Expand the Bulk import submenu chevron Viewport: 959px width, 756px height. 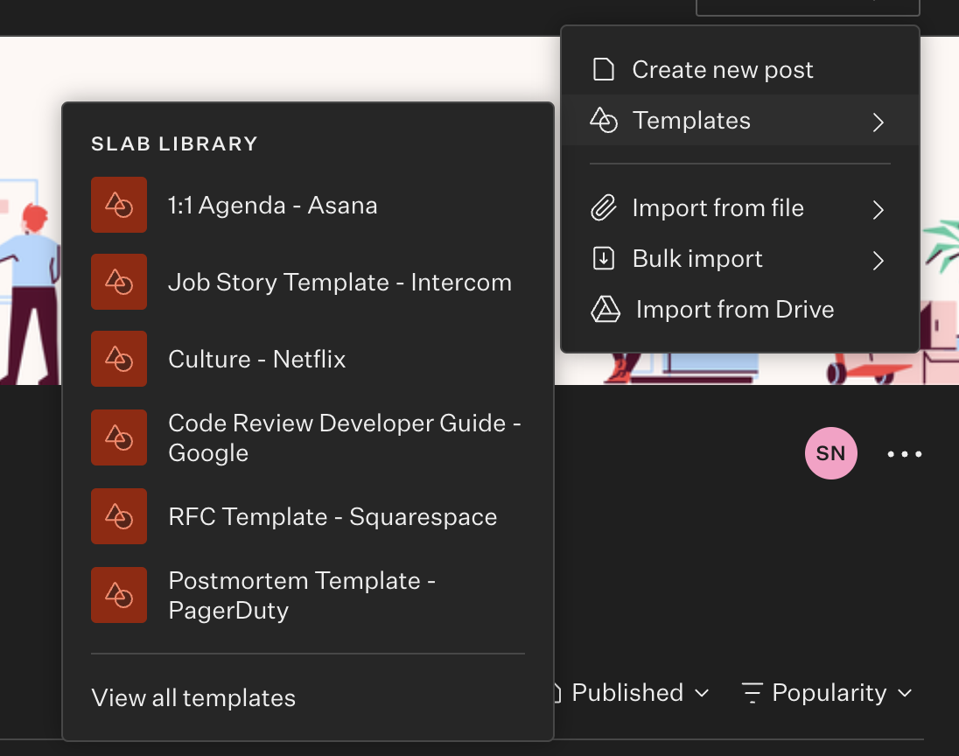point(878,260)
